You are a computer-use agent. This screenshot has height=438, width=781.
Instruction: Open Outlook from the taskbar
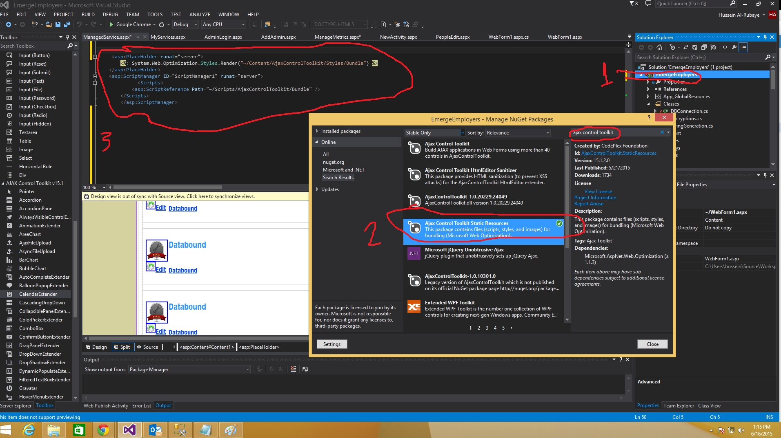155,430
